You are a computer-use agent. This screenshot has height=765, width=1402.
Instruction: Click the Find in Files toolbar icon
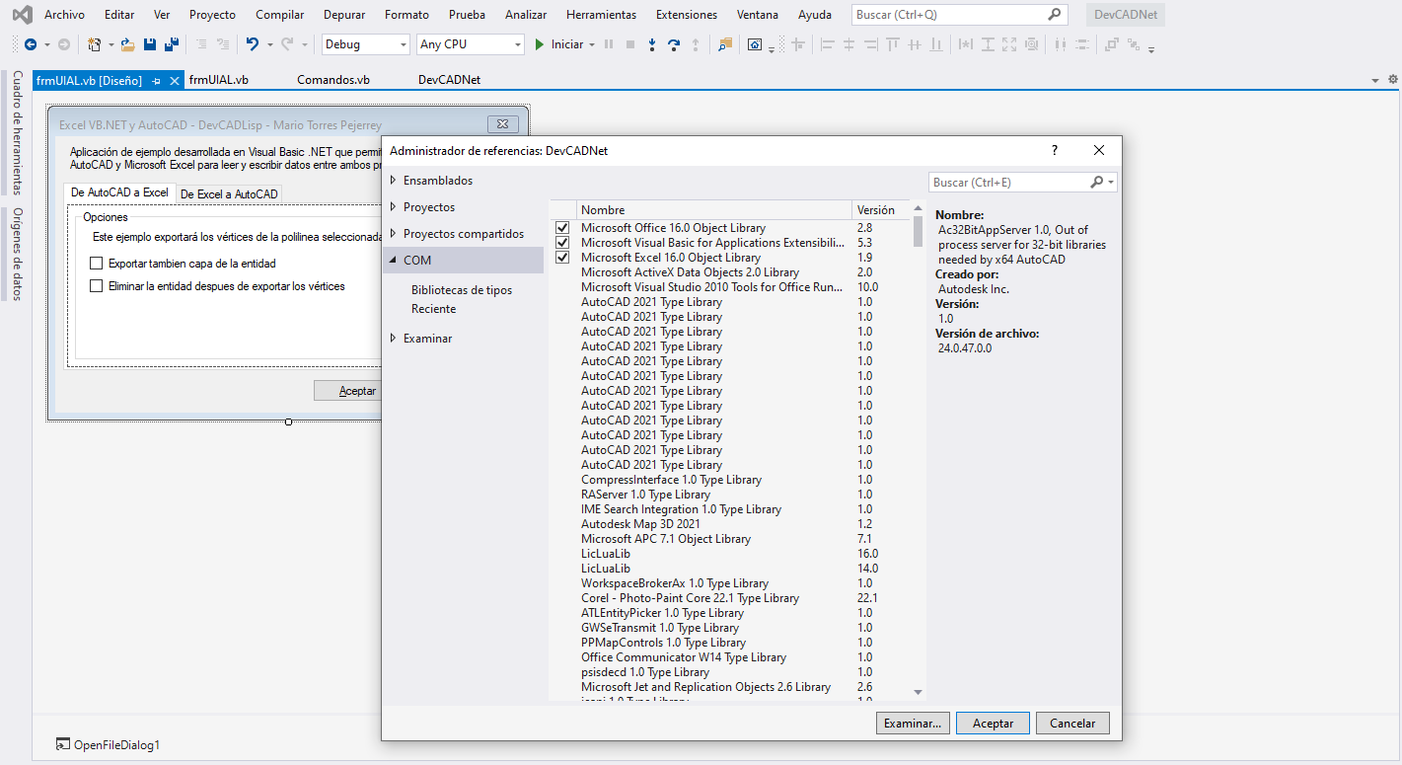723,44
